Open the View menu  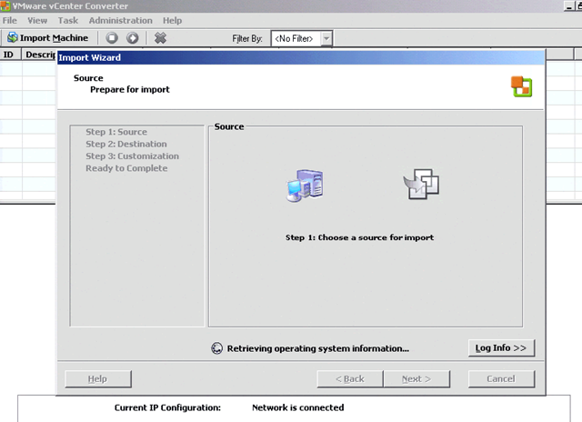point(37,20)
